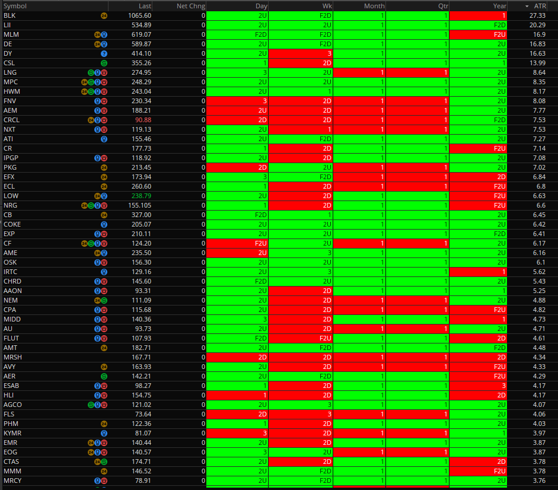558x490 pixels.
Task: Click the blue question mark icon next to DY
Action: [x=104, y=54]
